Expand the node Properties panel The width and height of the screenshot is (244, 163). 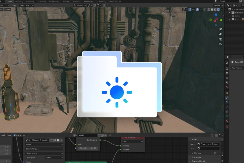point(196,157)
